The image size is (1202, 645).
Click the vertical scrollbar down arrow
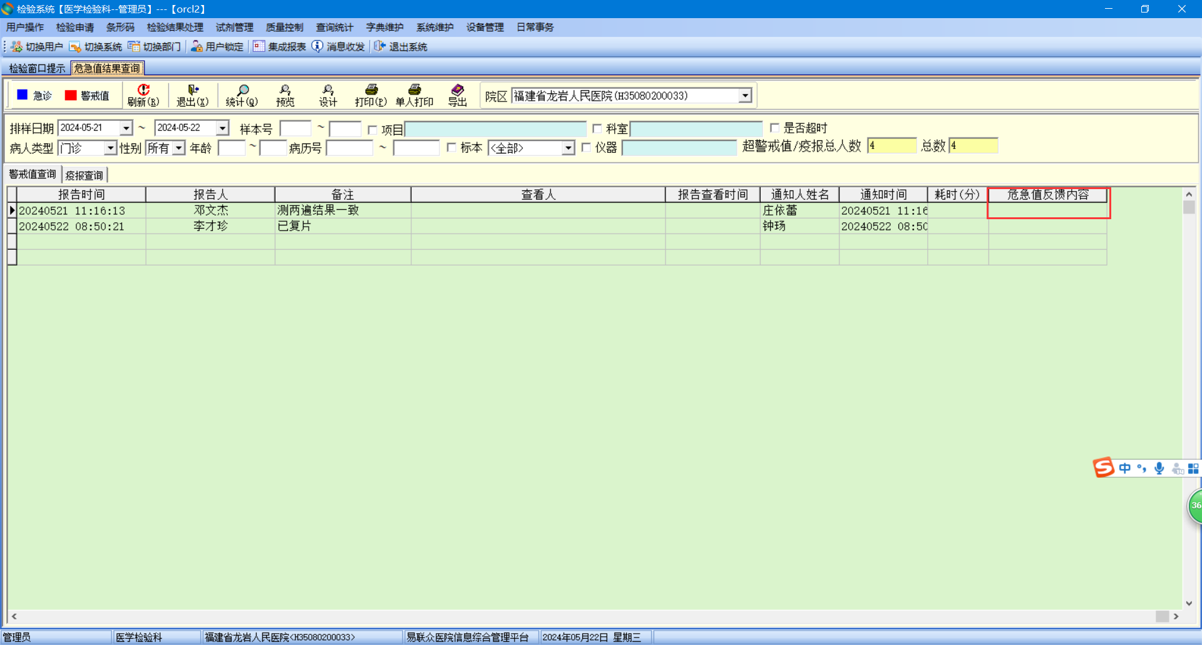(1189, 604)
